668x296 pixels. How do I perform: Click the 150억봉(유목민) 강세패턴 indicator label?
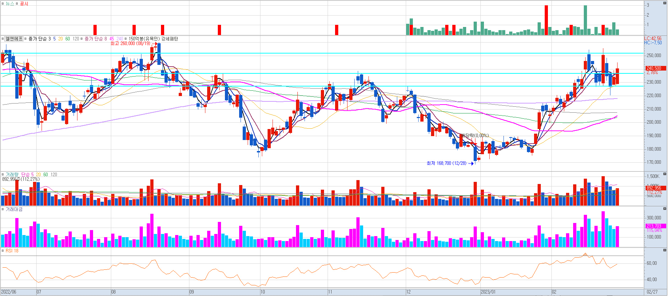[x=153, y=39]
